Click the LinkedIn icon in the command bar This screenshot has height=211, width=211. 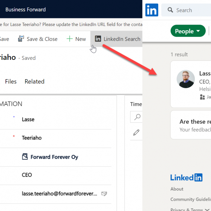tap(98, 39)
